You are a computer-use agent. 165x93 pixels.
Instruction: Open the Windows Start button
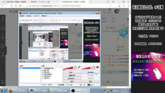tap(3, 91)
